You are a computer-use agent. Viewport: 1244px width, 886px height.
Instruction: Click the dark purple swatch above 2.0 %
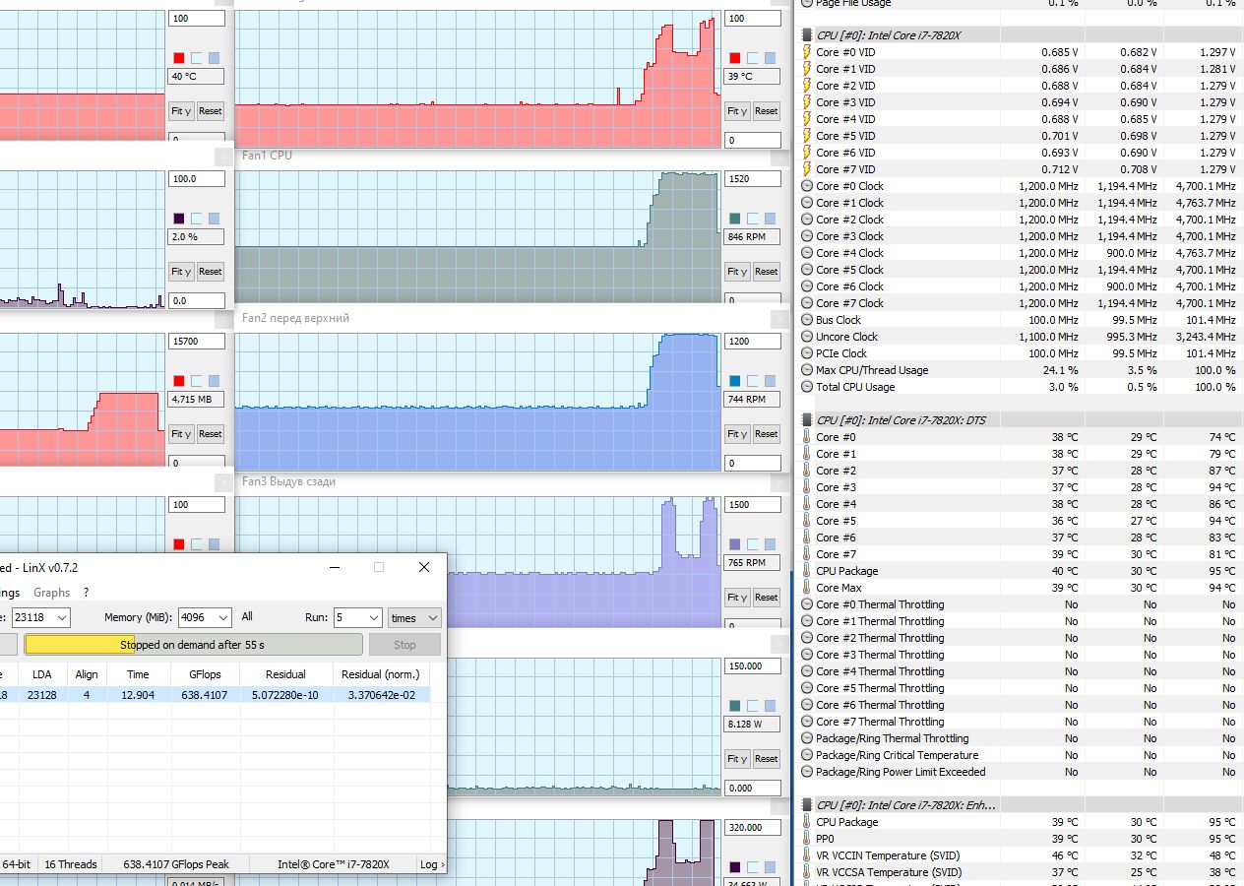(x=179, y=219)
